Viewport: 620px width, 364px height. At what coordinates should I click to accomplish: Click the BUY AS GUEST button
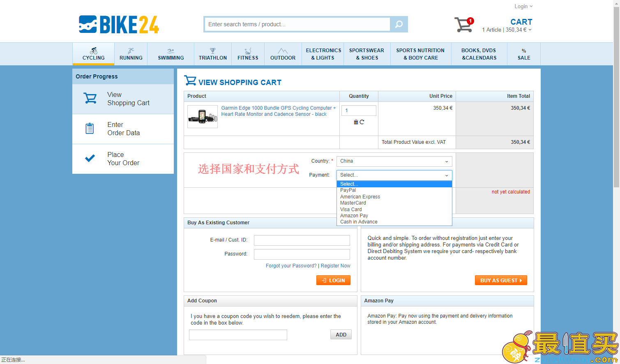tap(501, 280)
